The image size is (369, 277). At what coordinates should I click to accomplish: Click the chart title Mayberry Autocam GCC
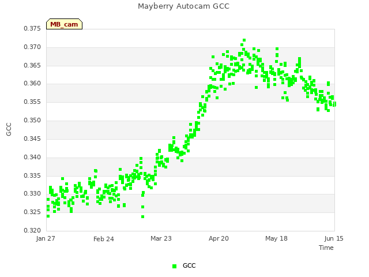183,6
